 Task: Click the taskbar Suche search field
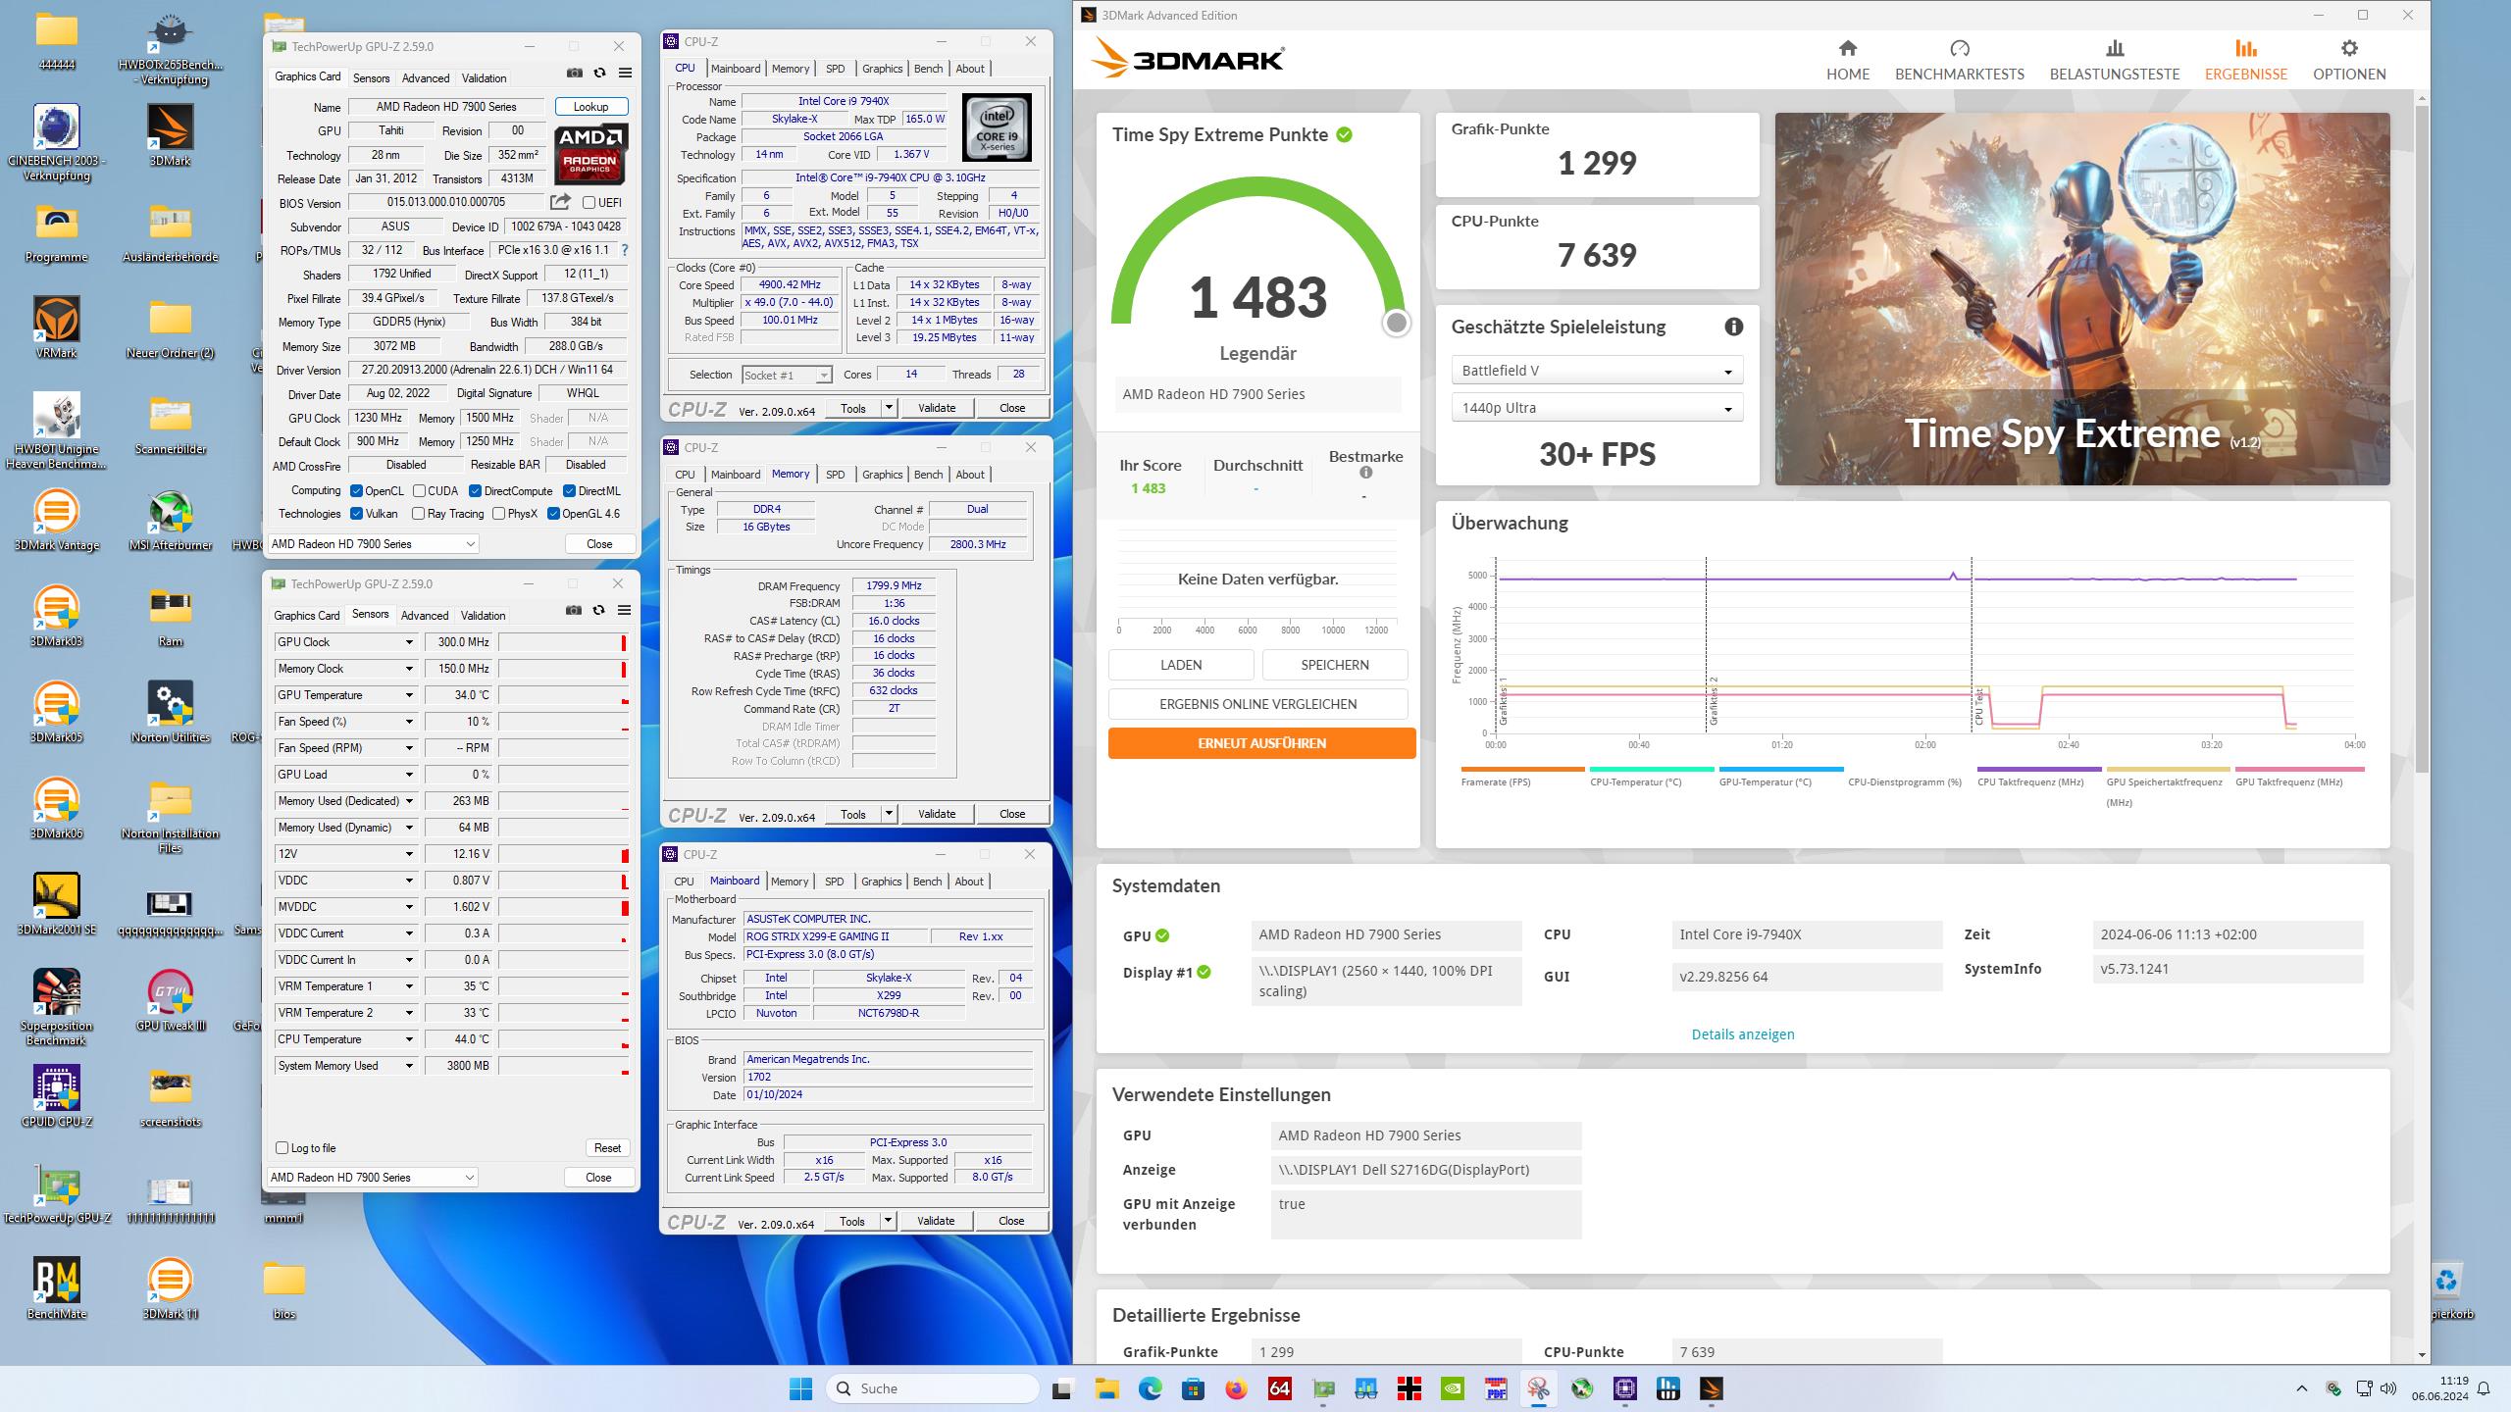pos(933,1388)
